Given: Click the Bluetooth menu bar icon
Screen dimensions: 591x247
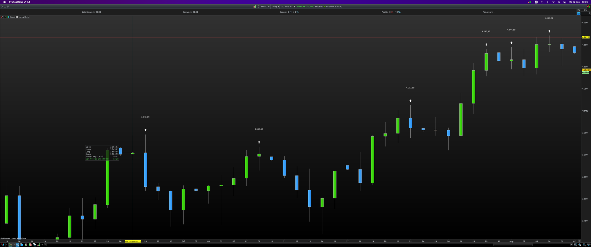Looking at the screenshot, I should (x=547, y=2).
